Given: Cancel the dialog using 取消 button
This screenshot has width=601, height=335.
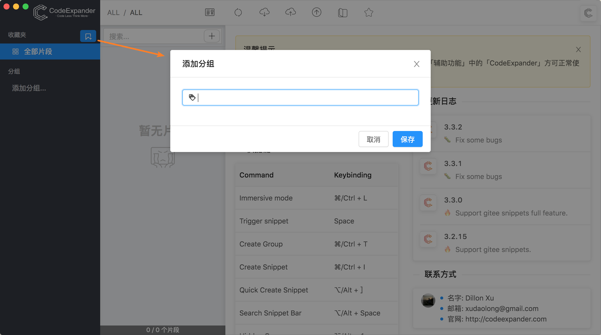Looking at the screenshot, I should coord(373,139).
